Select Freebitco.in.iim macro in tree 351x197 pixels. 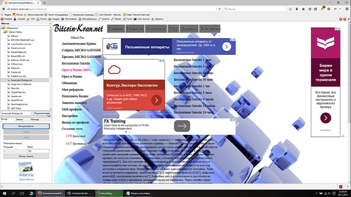pos(18,76)
